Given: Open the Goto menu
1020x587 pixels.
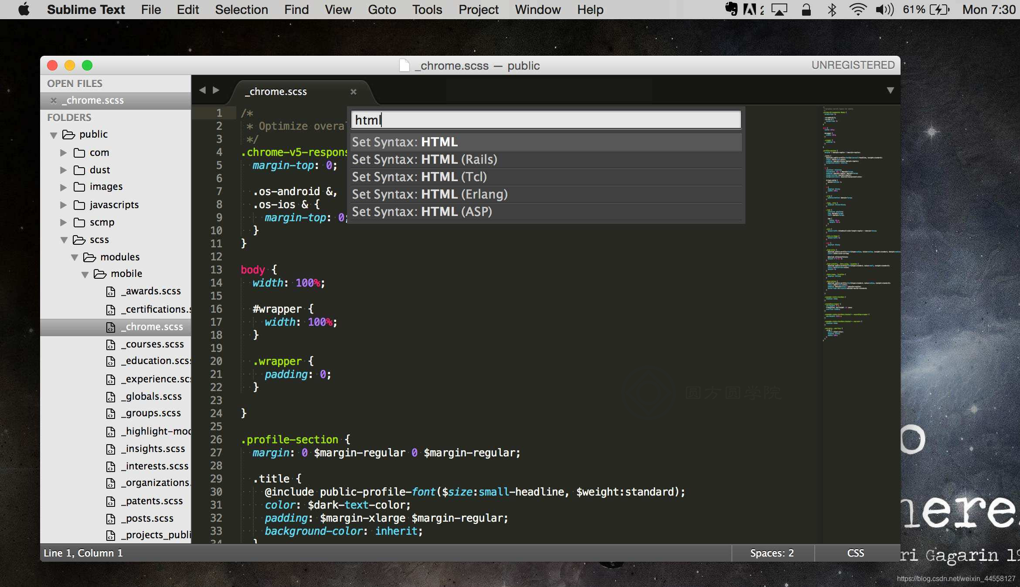Looking at the screenshot, I should [x=382, y=9].
